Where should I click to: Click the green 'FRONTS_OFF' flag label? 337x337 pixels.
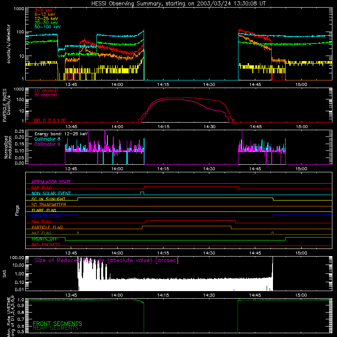coord(44,239)
